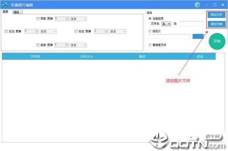This screenshot has height=151, width=228.
Task: Click 添加文件 to add image files
Action: (216, 15)
